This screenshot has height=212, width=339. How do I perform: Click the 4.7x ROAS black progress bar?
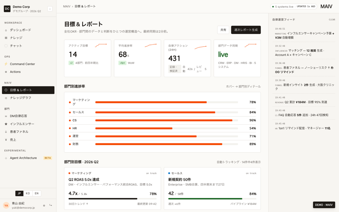(x=112, y=198)
